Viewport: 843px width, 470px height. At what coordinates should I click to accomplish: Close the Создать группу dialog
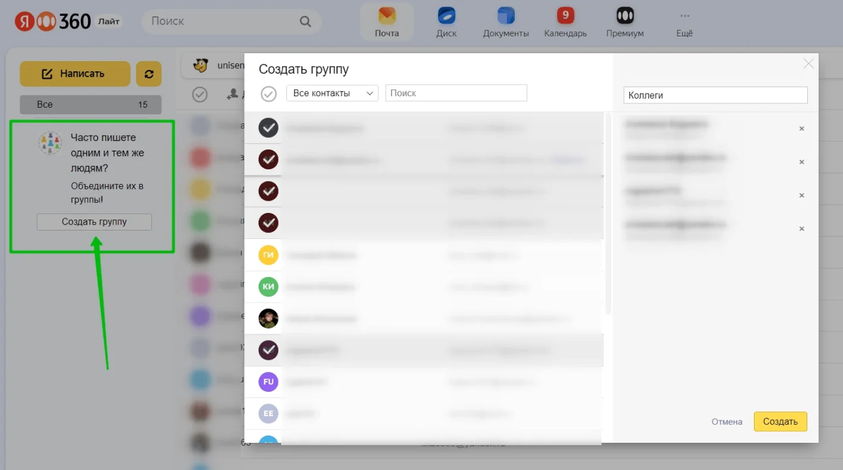tap(808, 64)
